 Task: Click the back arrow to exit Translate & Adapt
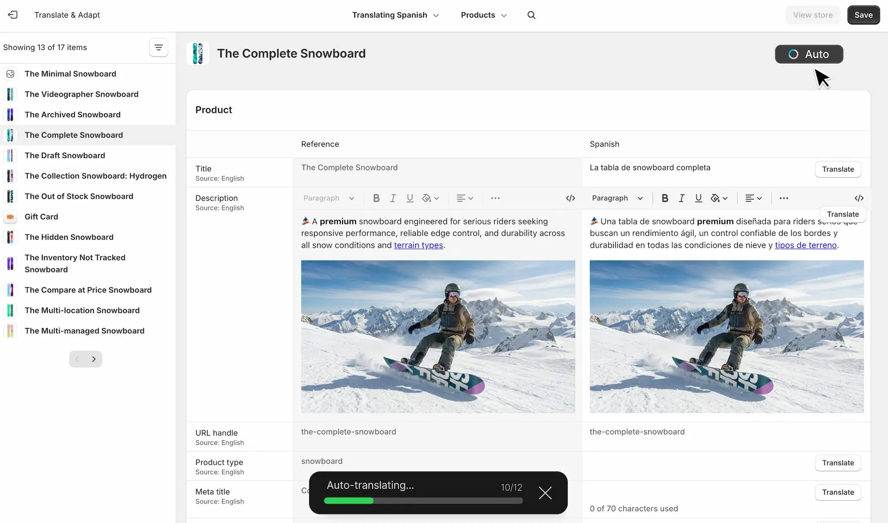(13, 15)
